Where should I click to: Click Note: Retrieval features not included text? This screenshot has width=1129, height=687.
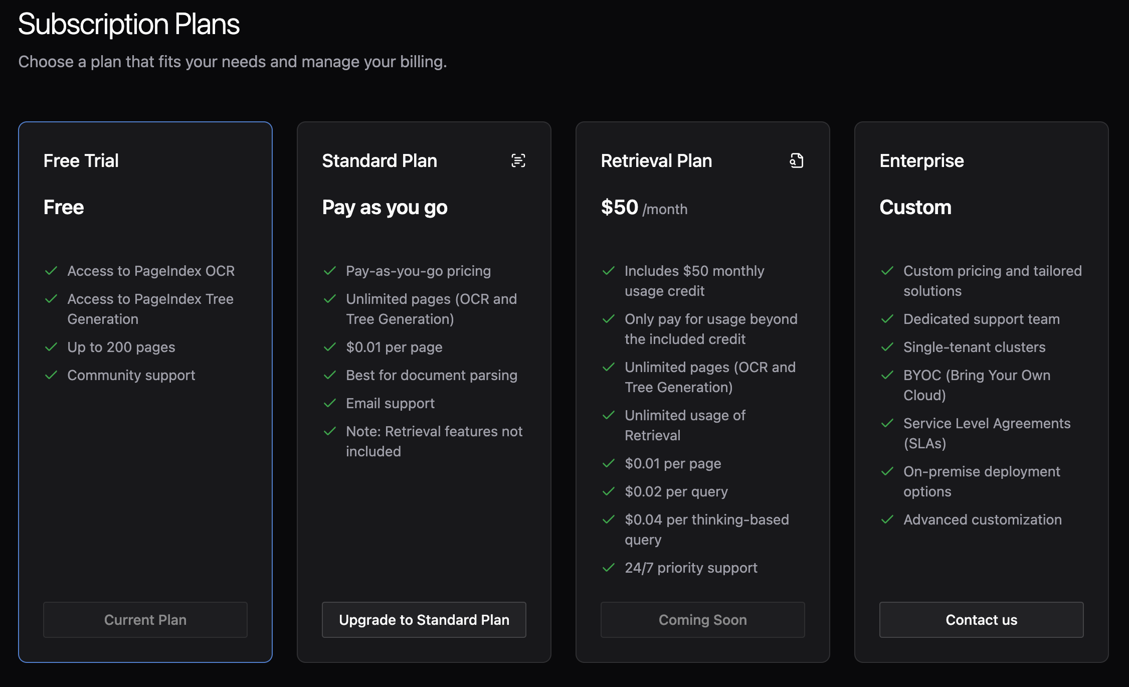pyautogui.click(x=434, y=441)
